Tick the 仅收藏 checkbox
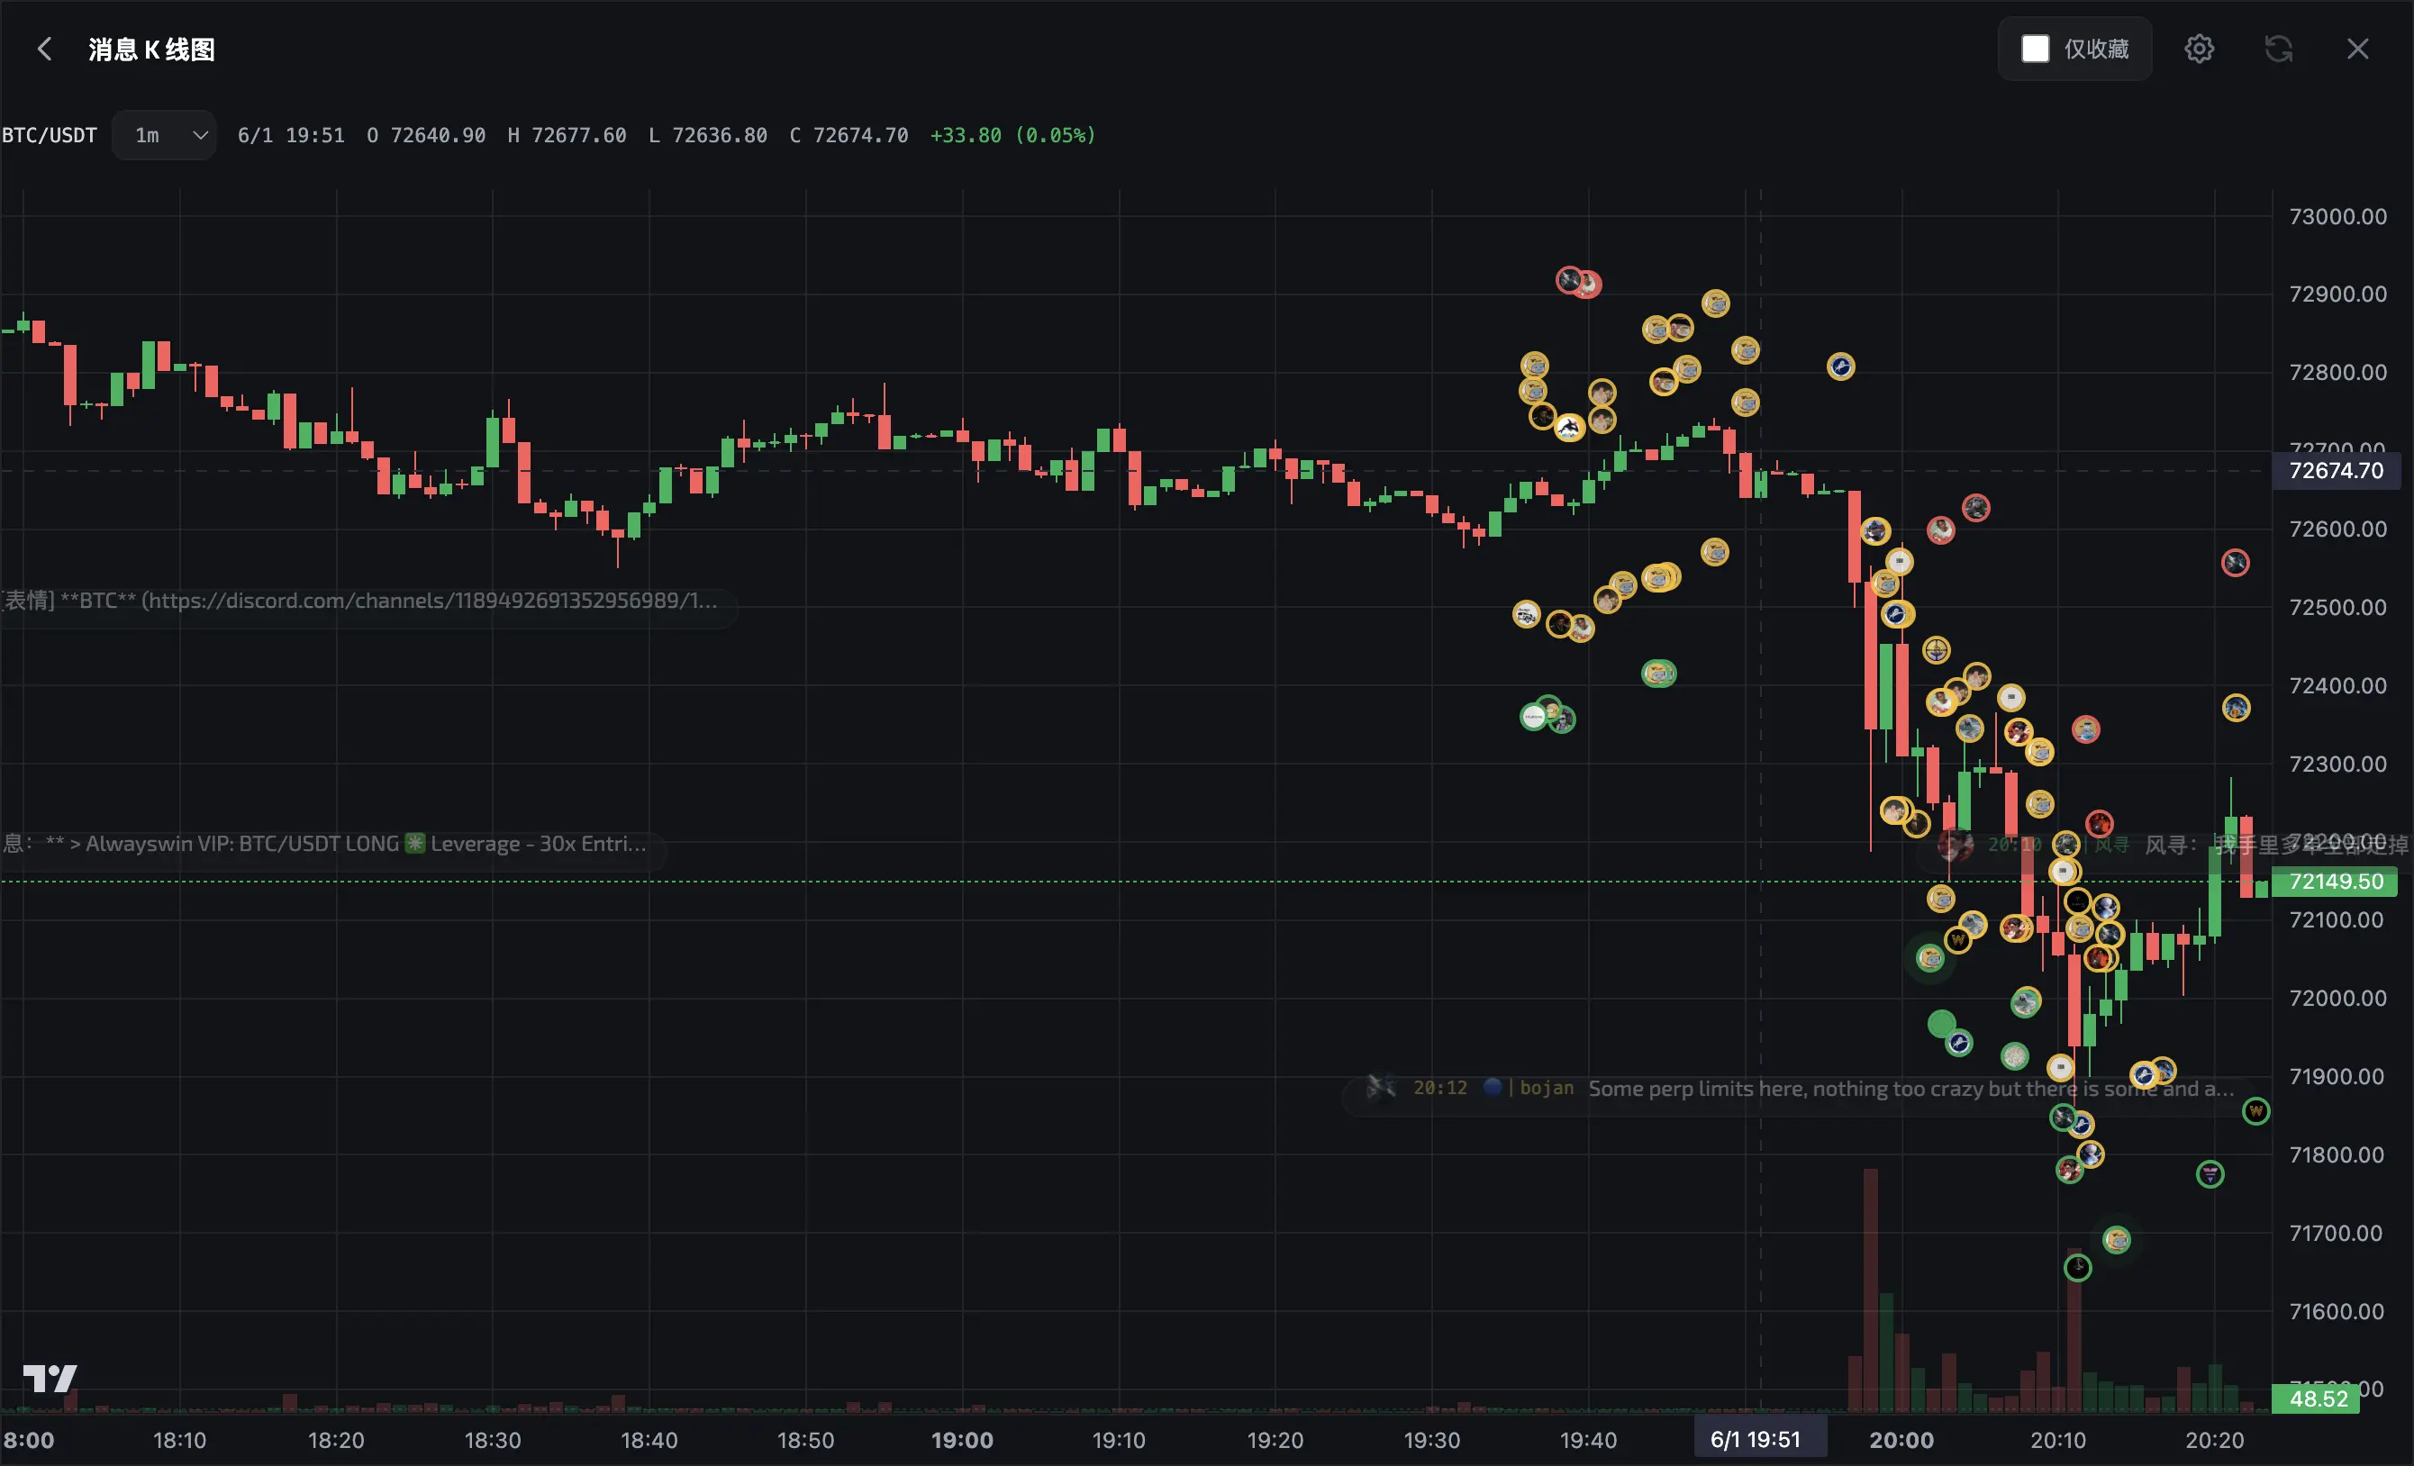Image resolution: width=2414 pixels, height=1466 pixels. click(2035, 49)
